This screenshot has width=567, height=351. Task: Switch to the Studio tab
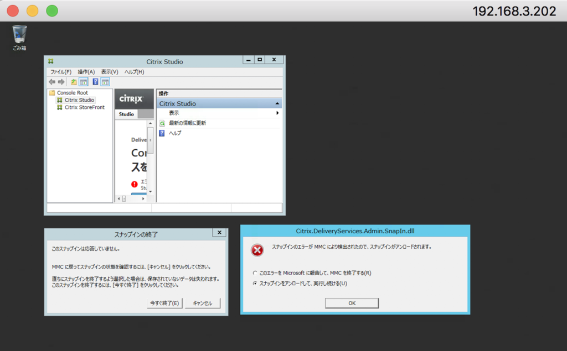[x=127, y=114]
